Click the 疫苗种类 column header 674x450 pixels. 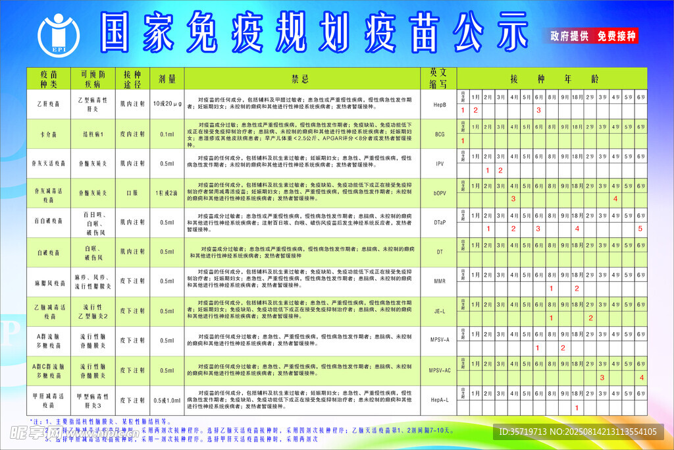[x=49, y=79]
